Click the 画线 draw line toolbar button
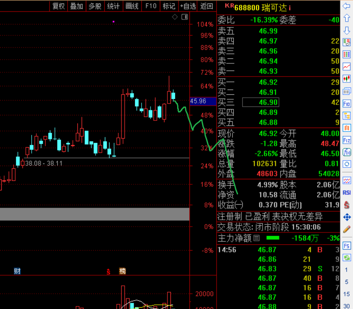 pyautogui.click(x=132, y=6)
